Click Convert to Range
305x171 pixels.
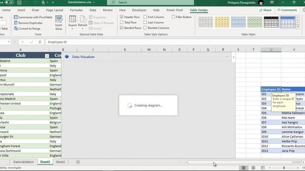click(27, 28)
